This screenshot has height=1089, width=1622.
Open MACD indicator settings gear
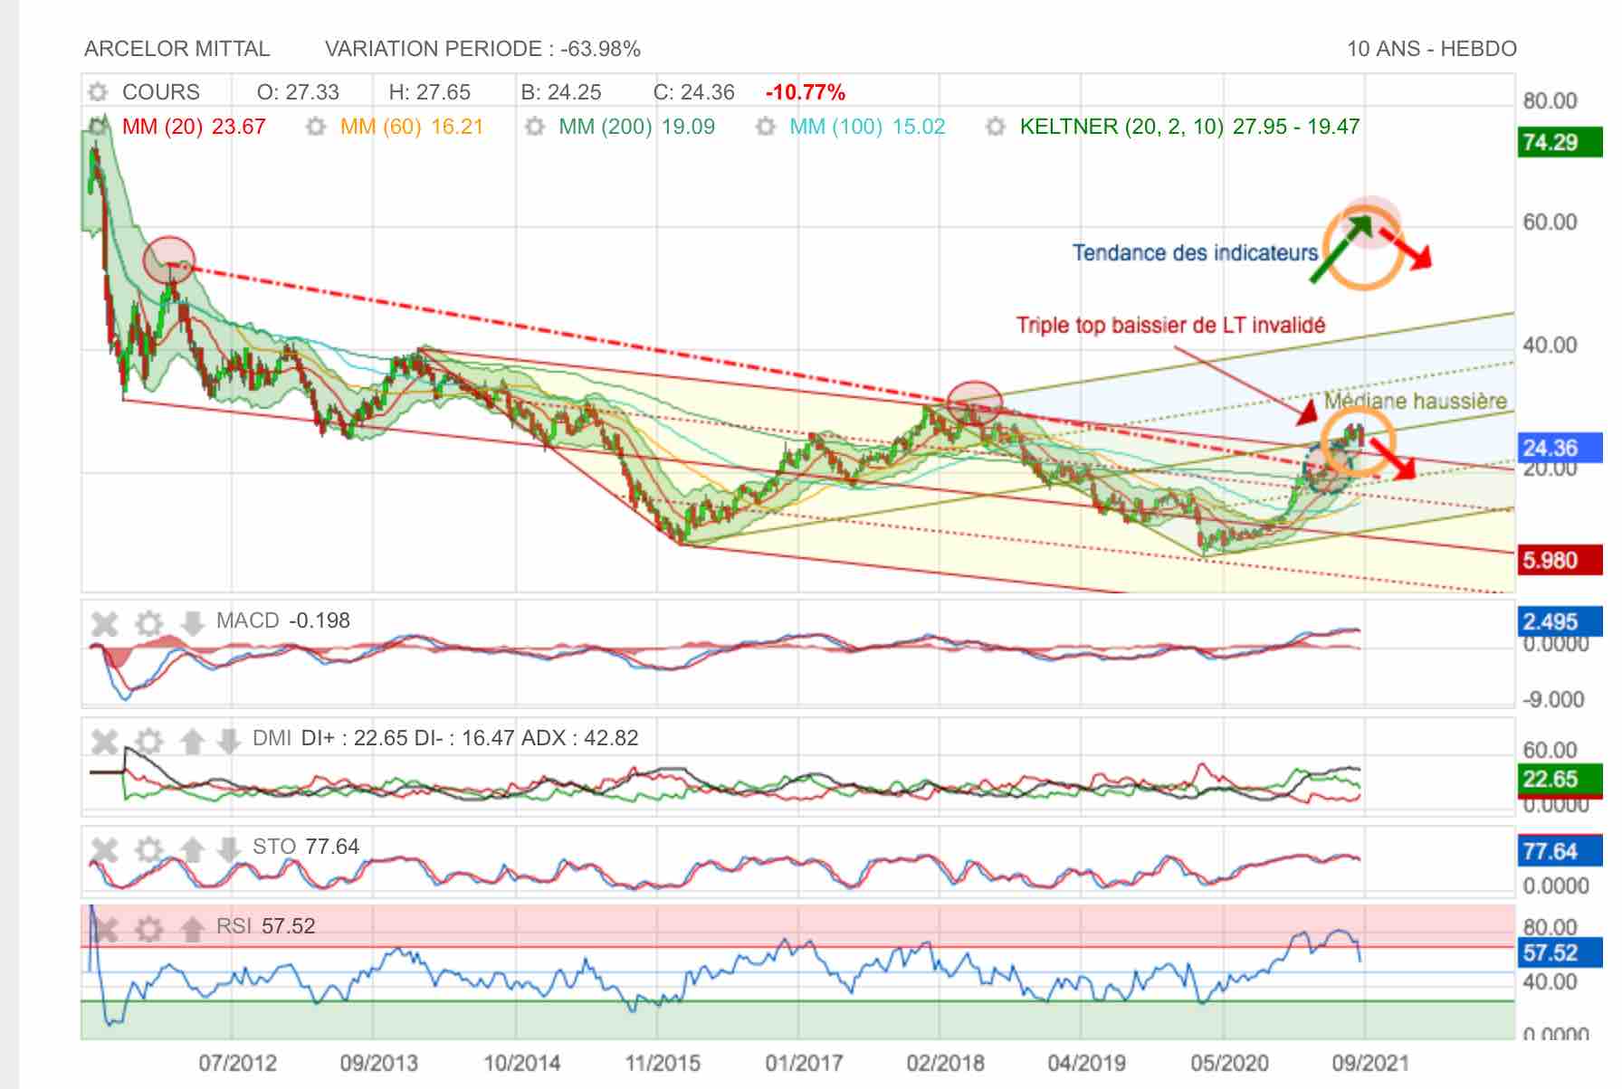click(x=148, y=623)
